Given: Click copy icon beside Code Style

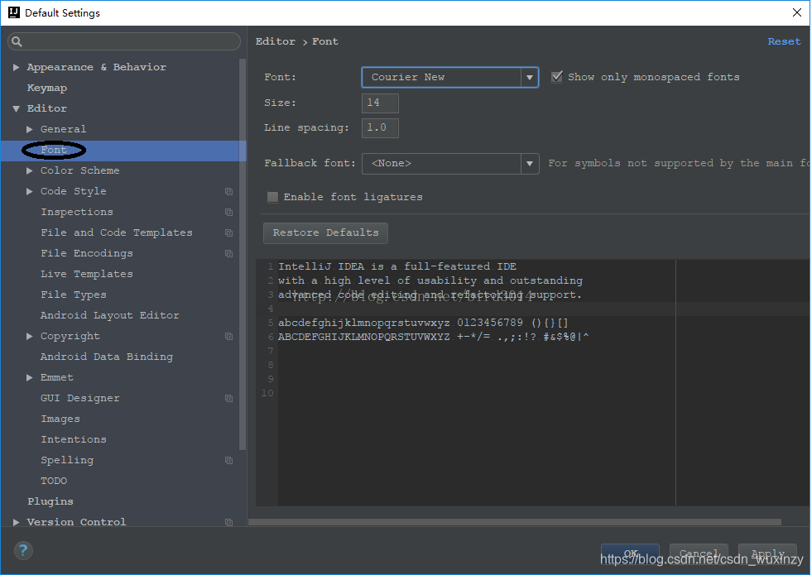Looking at the screenshot, I should [229, 191].
